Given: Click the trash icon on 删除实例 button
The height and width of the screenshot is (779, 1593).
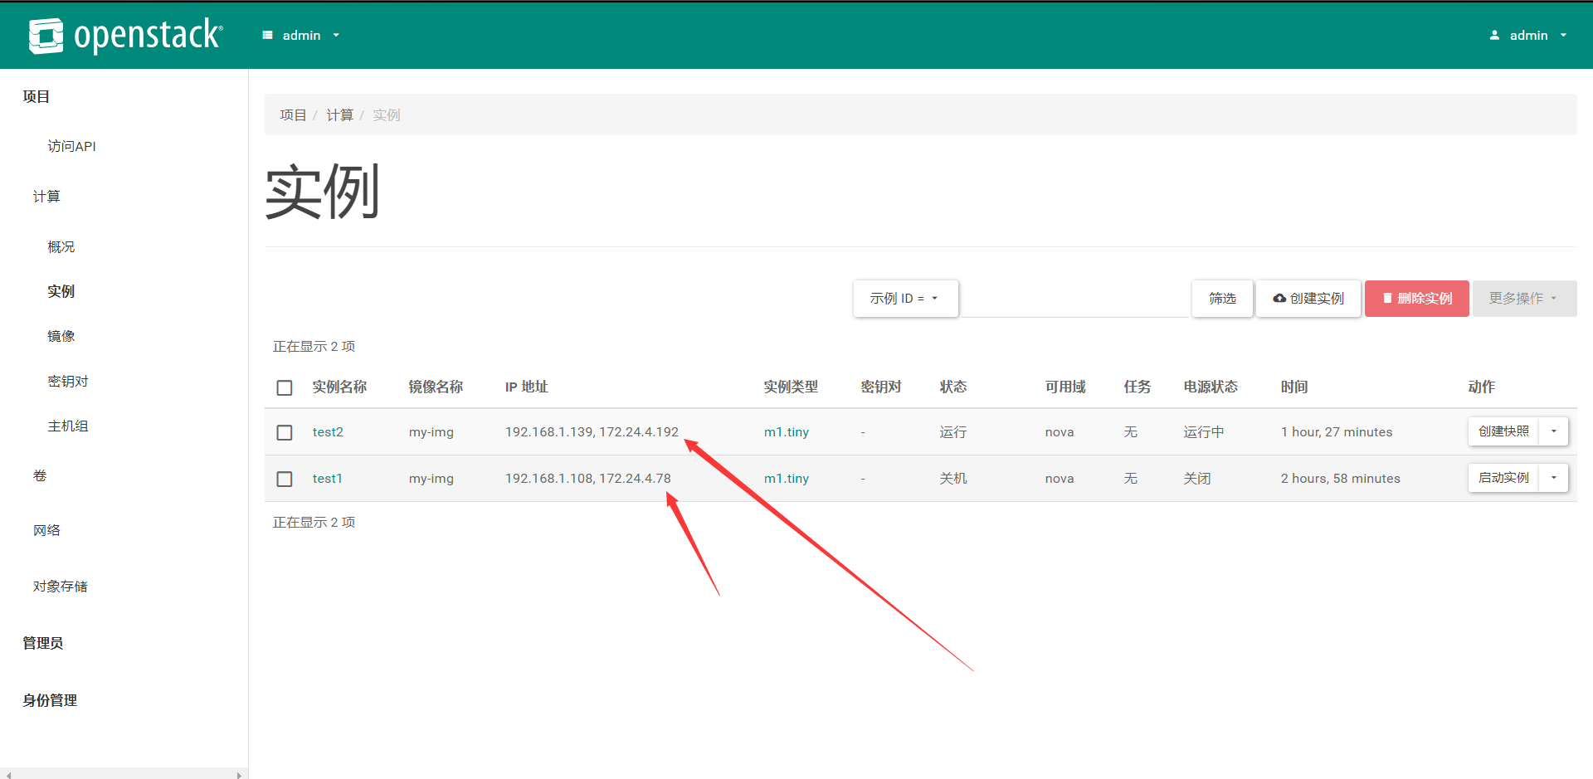Looking at the screenshot, I should click(1387, 299).
